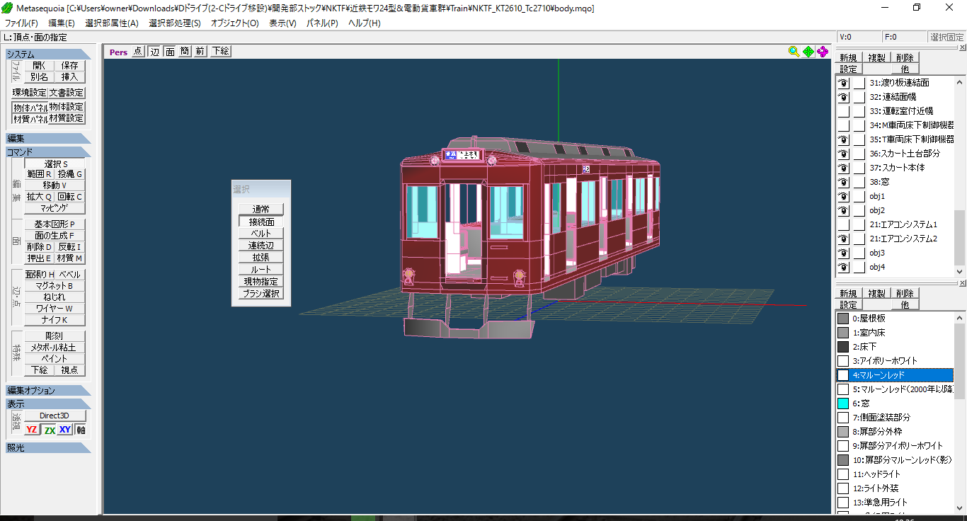Choose ベルト in the 選択 popup
Screen dimensions: 967x521
(x=261, y=233)
